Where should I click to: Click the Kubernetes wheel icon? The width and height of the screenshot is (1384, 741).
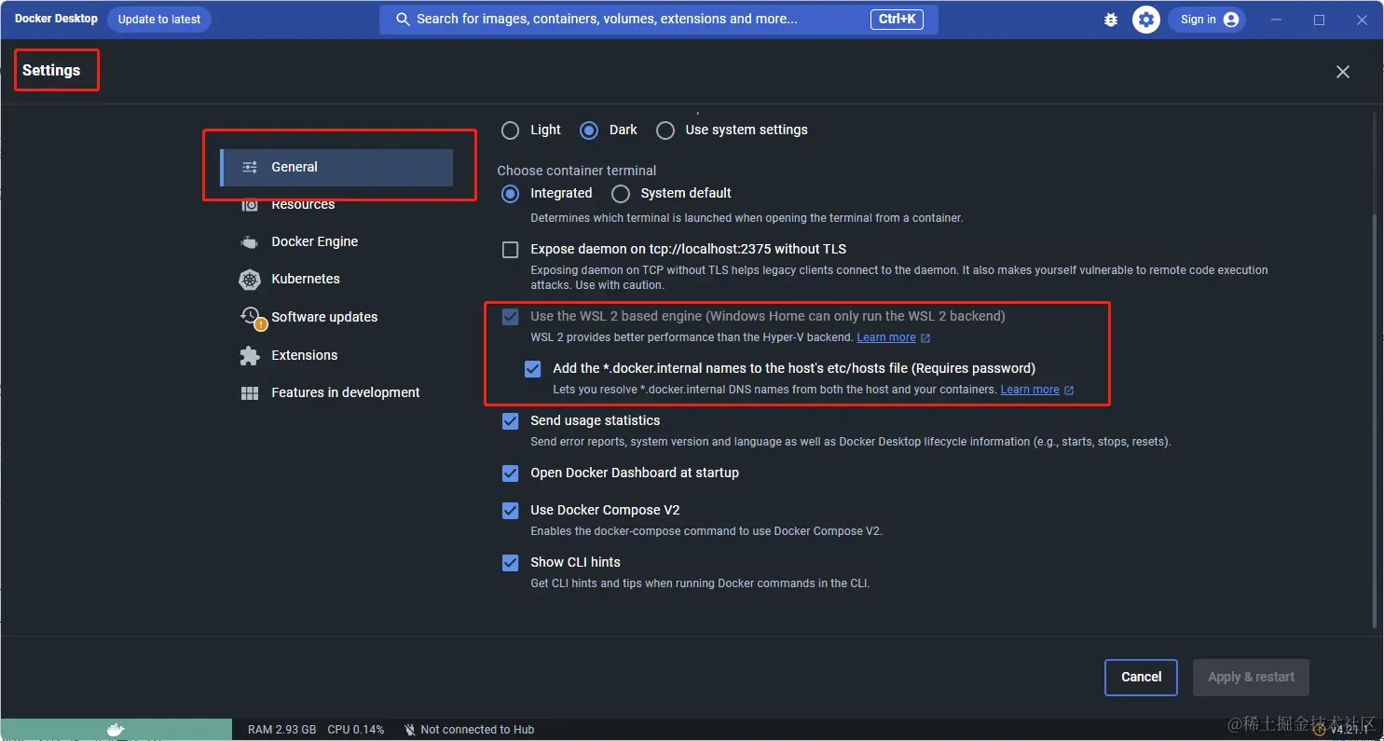[249, 280]
